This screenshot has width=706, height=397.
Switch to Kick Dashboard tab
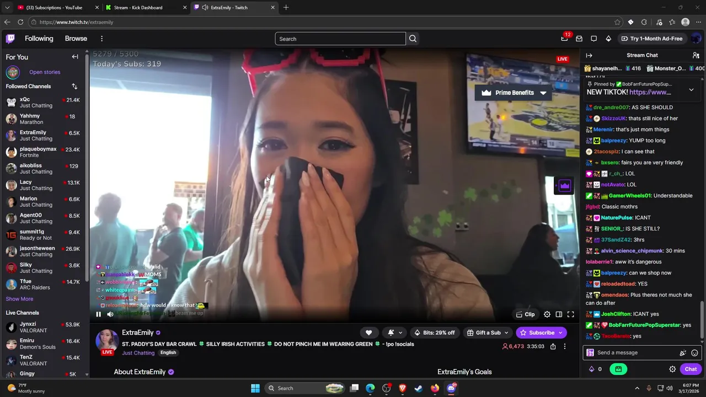click(146, 8)
